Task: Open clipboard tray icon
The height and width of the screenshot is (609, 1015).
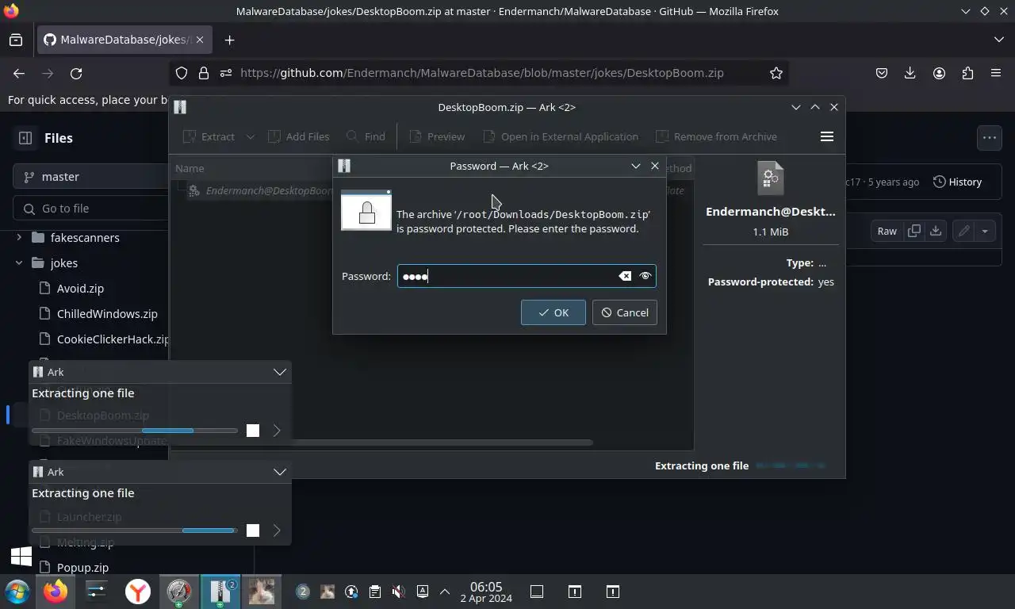Action: 375,592
